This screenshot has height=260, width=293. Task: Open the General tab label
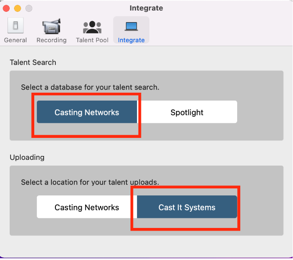coord(15,40)
